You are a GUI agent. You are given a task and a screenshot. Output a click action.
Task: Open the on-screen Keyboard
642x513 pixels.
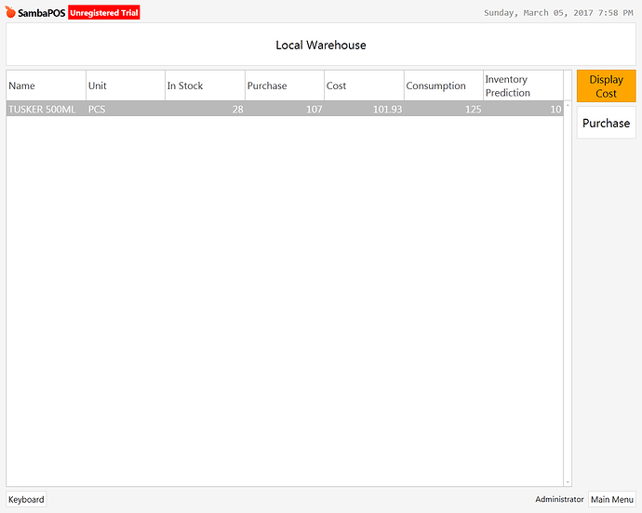[26, 499]
